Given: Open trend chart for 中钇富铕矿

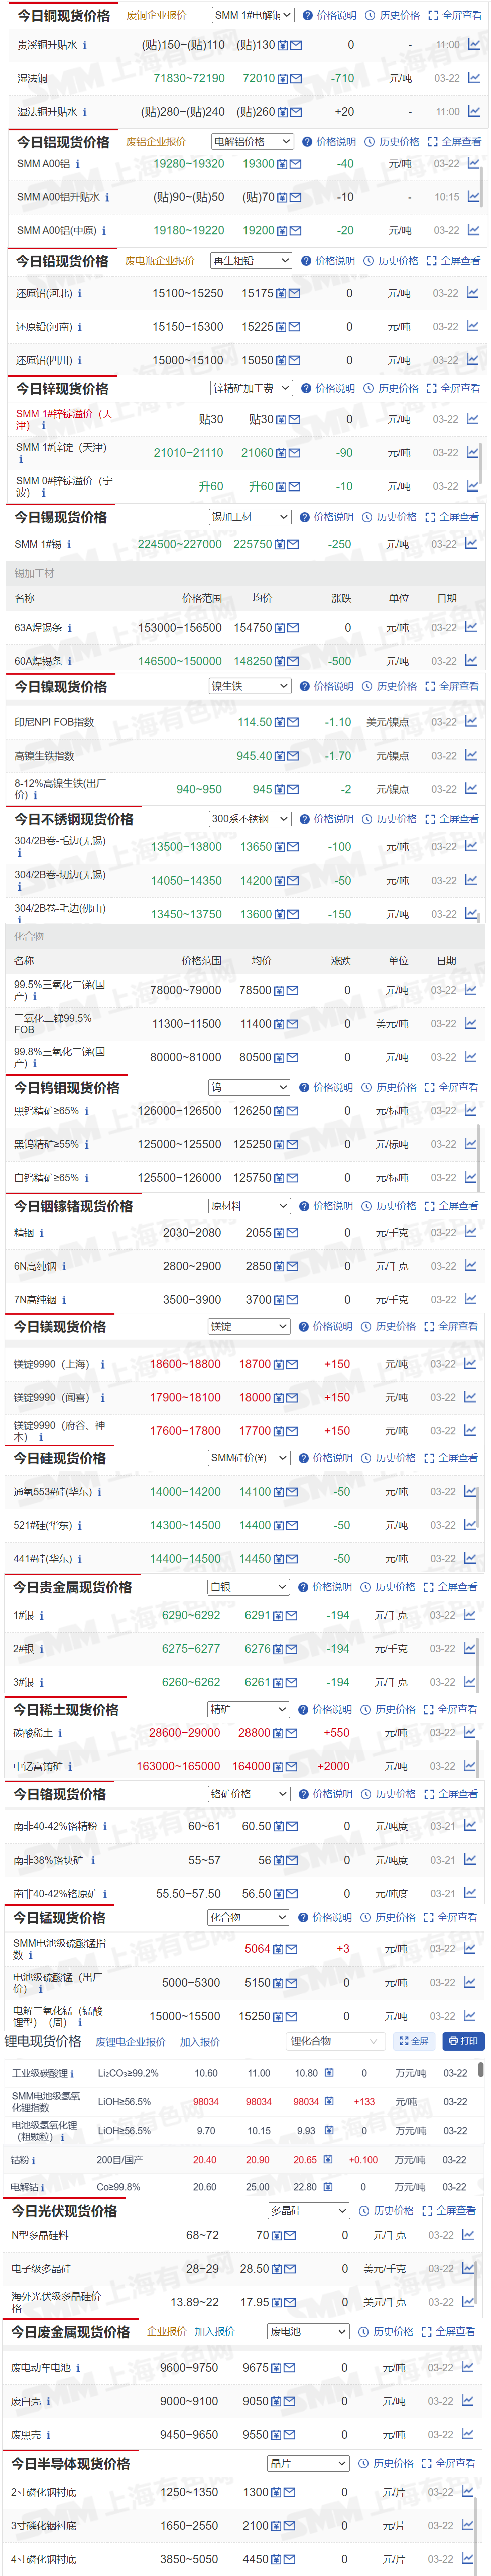Looking at the screenshot, I should [469, 1767].
